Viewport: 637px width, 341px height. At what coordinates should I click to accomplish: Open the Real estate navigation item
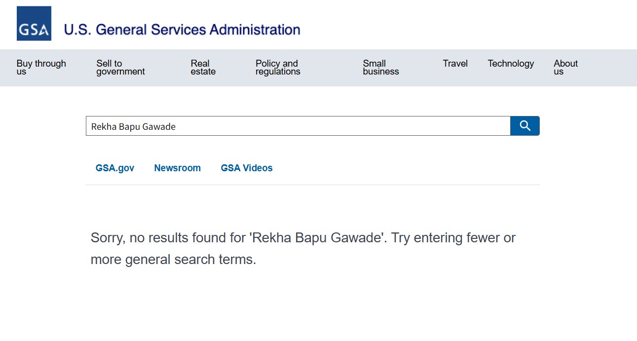tap(203, 68)
